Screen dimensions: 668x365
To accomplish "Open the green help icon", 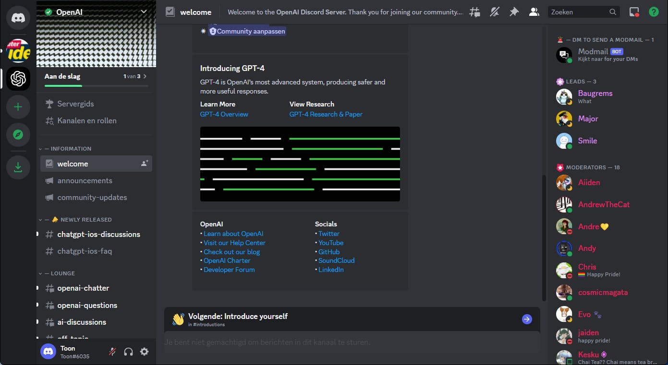I will click(654, 12).
